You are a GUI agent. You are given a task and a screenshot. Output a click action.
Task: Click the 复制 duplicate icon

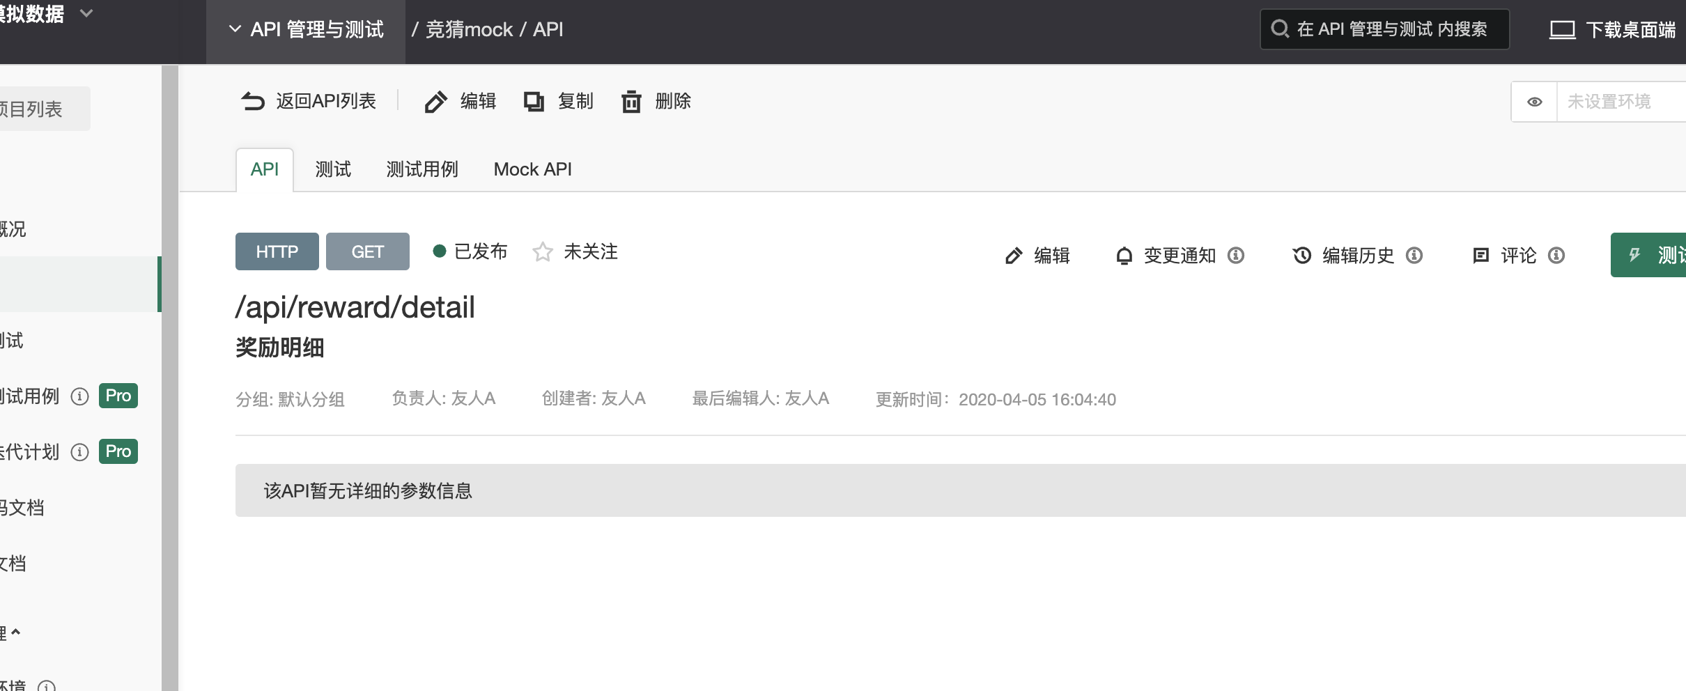[534, 101]
